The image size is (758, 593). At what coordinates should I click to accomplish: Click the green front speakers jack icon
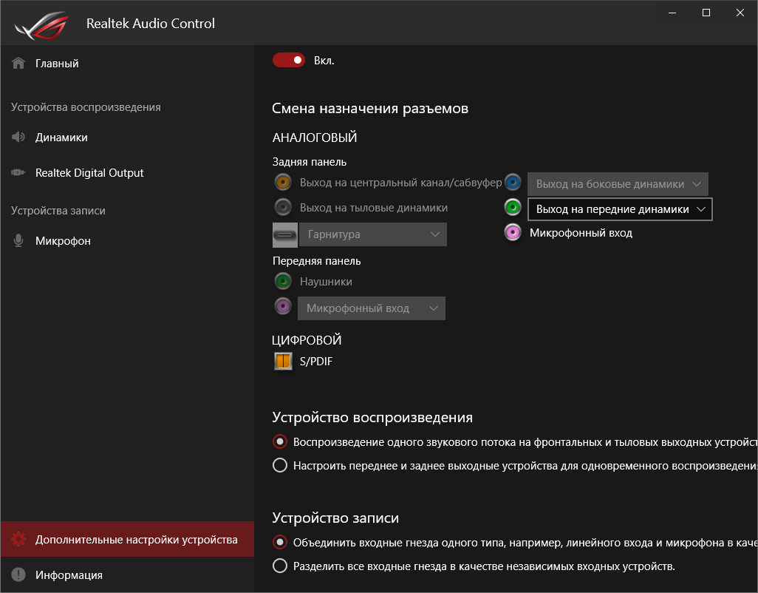click(513, 208)
